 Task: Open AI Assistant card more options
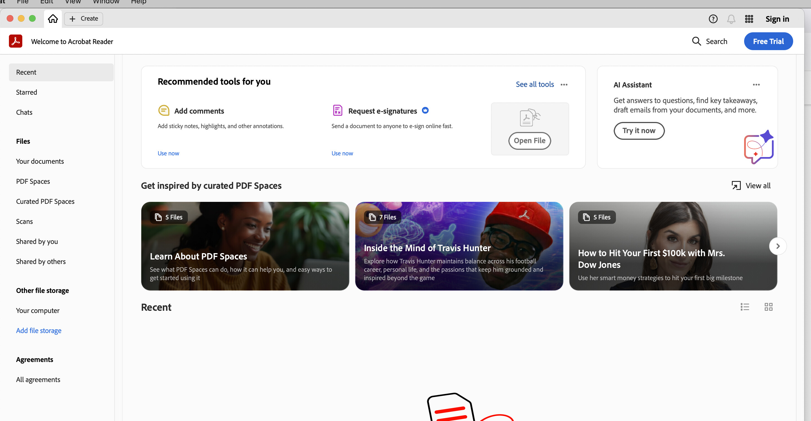click(756, 85)
